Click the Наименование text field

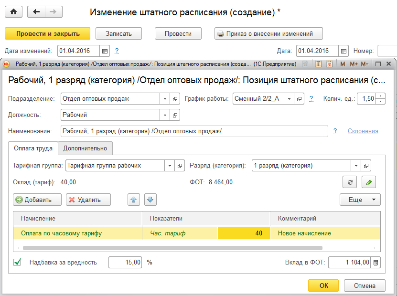click(x=193, y=131)
